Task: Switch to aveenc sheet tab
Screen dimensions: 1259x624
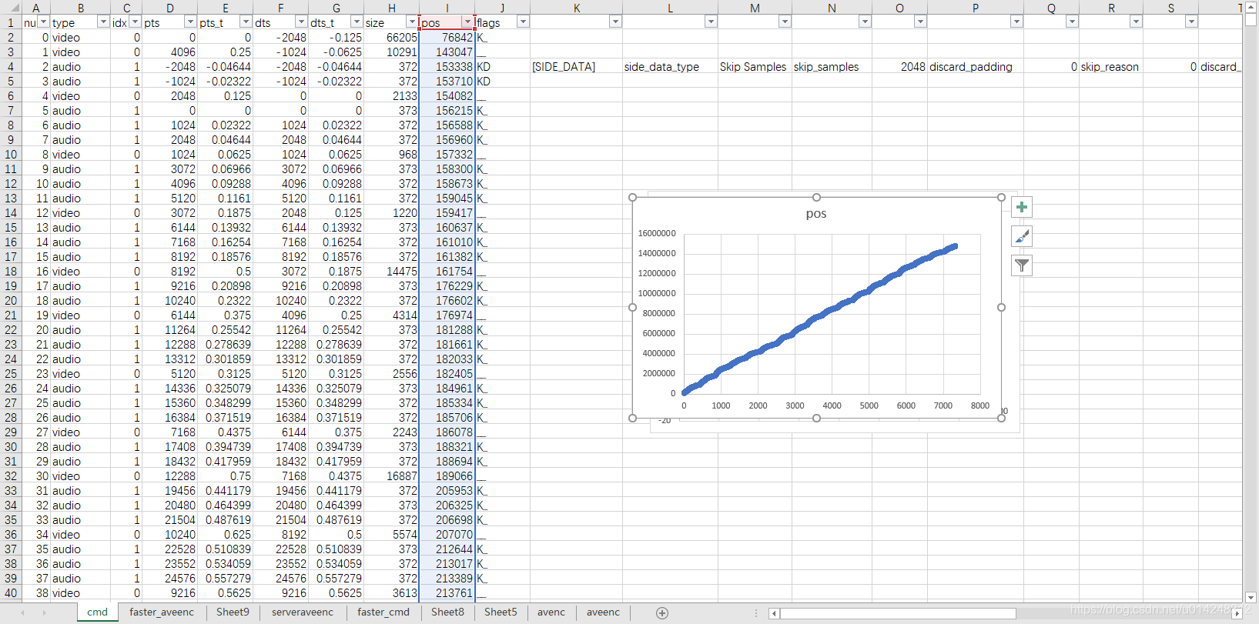Action: coord(603,612)
